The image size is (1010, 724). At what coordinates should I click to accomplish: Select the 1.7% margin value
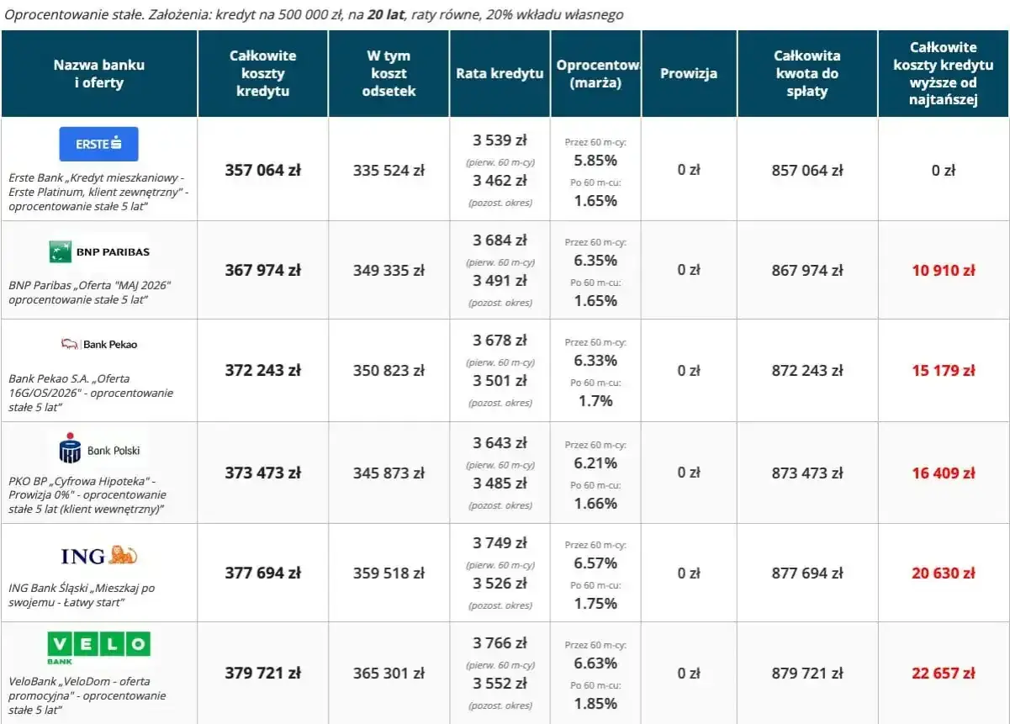pos(595,400)
